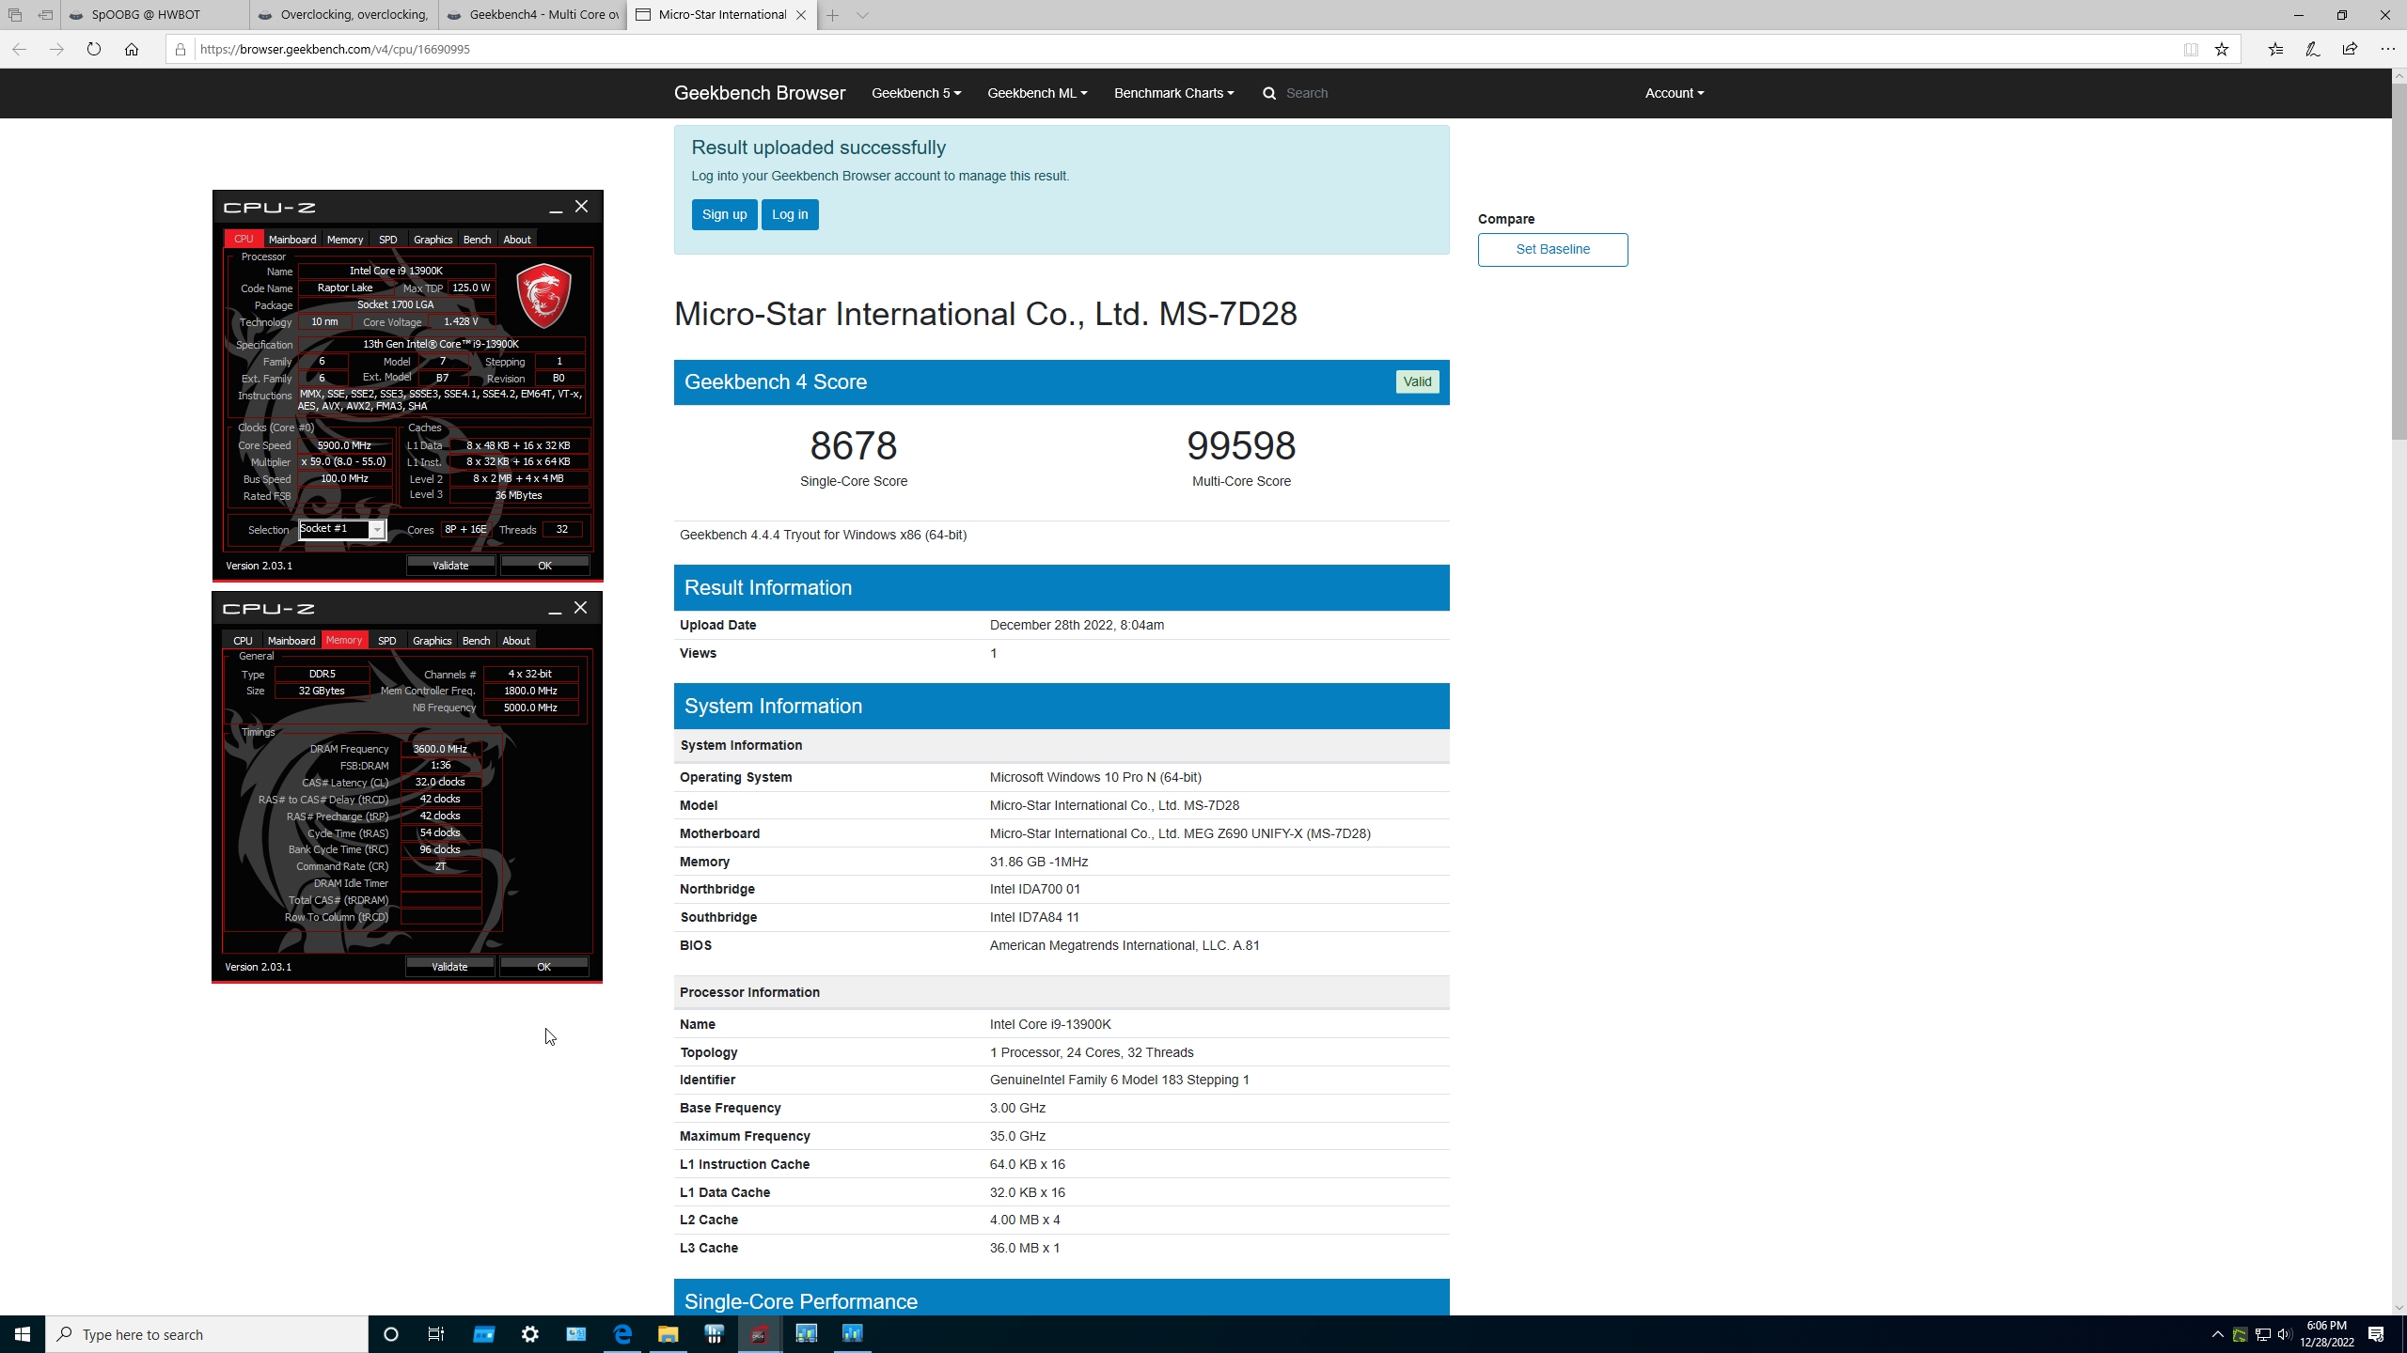Open the favorites hub list icon

pos(2275,49)
